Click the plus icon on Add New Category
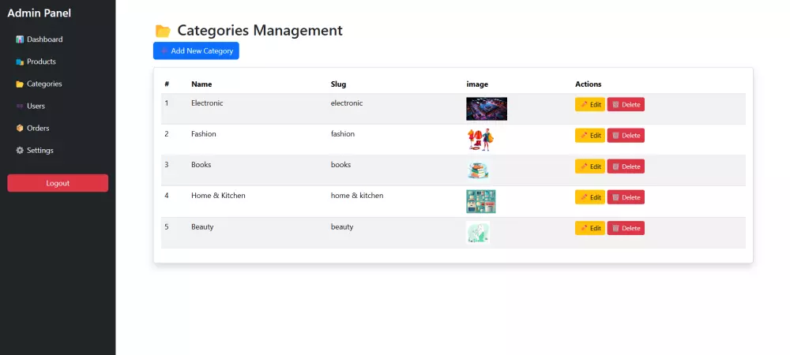790x355 pixels. click(164, 50)
